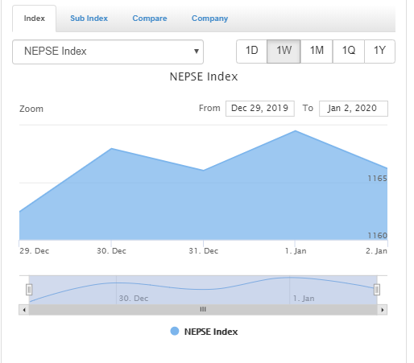Select the 1Y time range
Screen dimensions: 414x363
(379, 52)
